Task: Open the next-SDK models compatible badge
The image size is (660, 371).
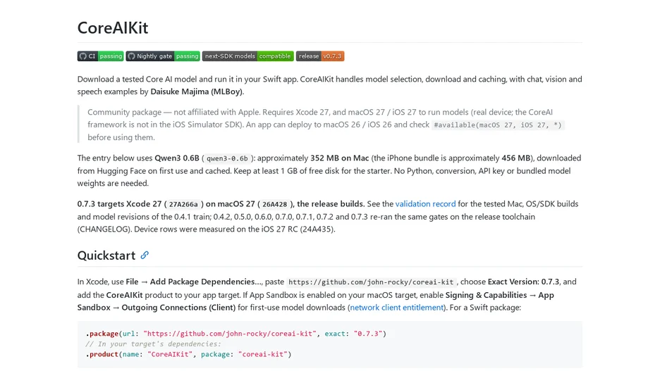Action: tap(248, 56)
